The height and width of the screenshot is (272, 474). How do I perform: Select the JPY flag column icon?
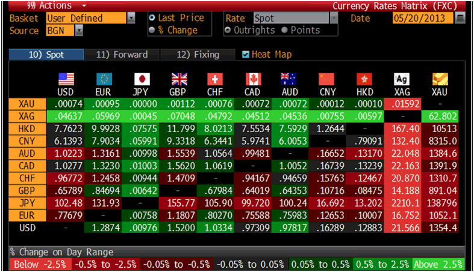(142, 79)
